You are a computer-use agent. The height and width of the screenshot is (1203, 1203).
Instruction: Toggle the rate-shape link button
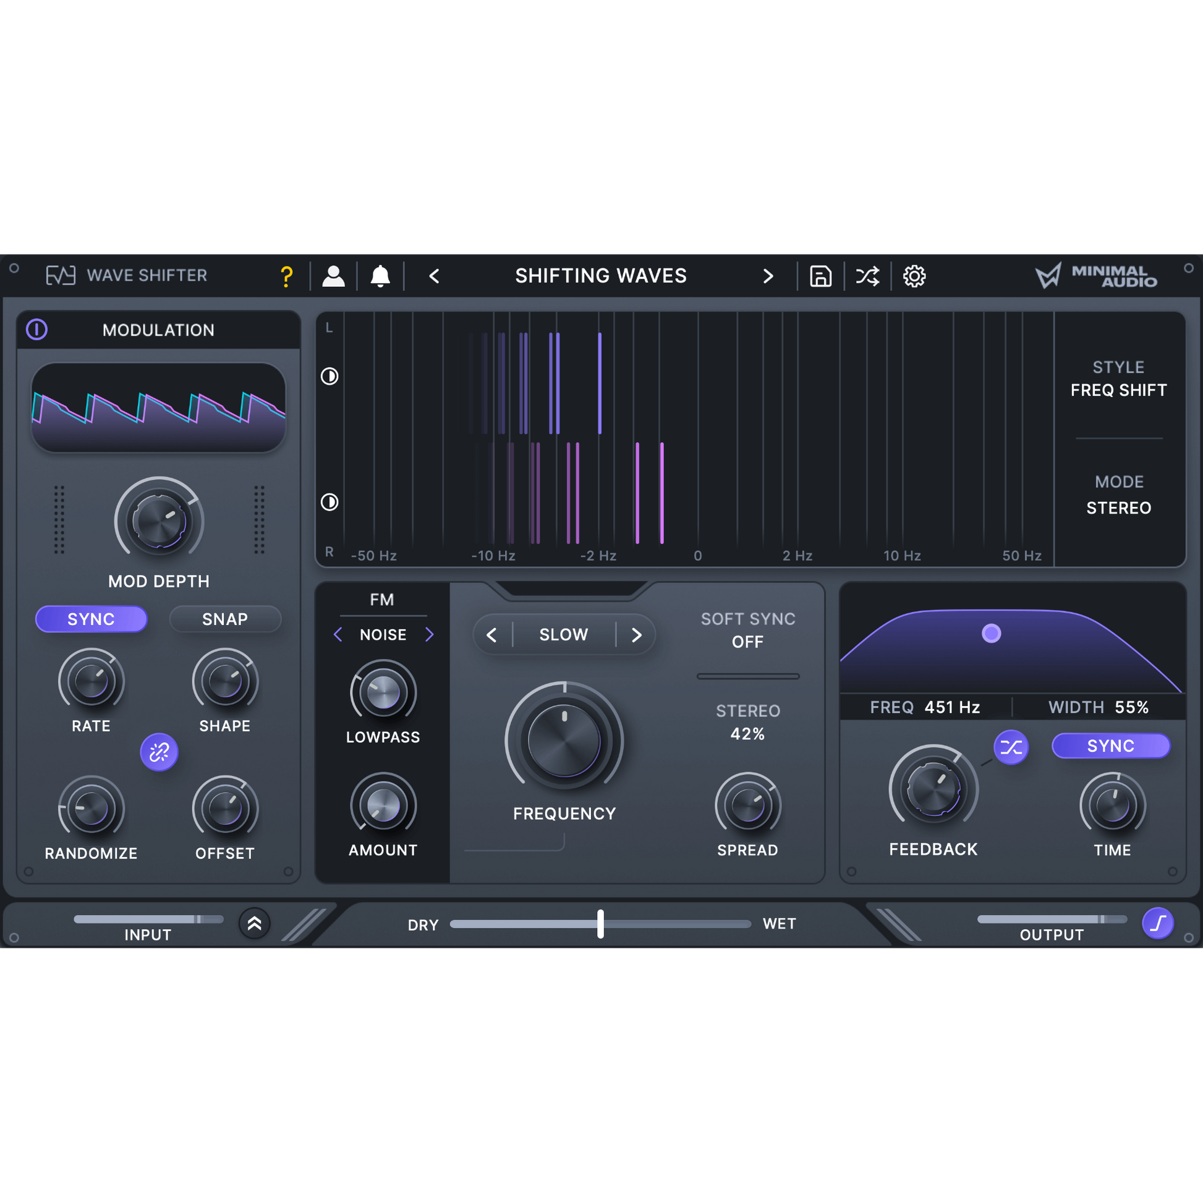[159, 752]
